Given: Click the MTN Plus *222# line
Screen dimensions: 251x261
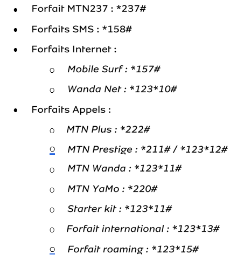Looking at the screenshot, I should point(108,129).
